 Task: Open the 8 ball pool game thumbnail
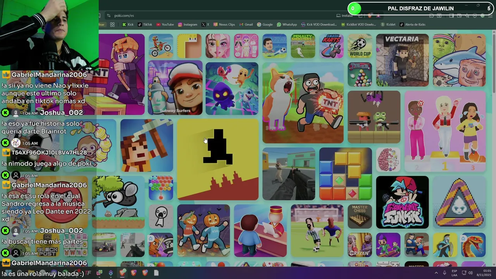(360, 74)
